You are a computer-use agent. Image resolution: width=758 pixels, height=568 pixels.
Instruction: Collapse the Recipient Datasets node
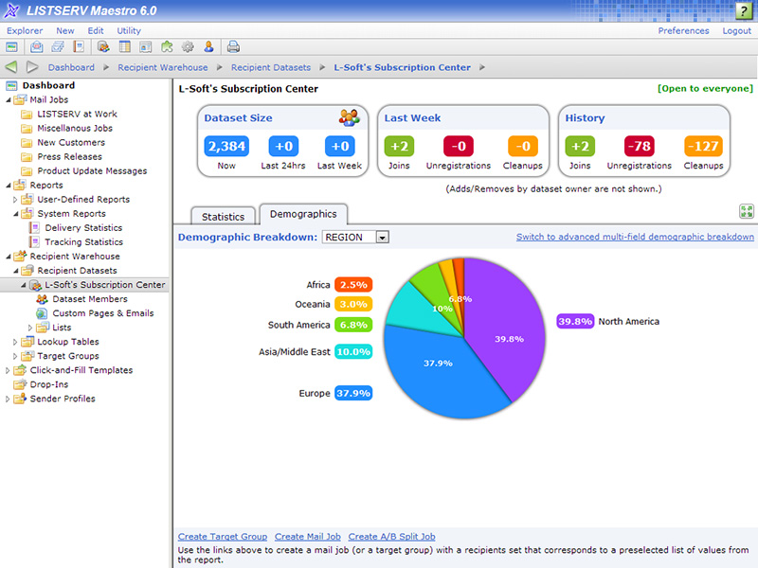[16, 271]
